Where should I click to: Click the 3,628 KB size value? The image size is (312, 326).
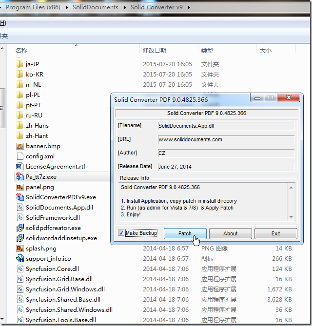point(279,299)
